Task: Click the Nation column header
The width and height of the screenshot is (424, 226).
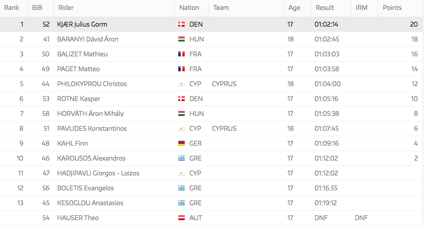Action: [x=189, y=8]
